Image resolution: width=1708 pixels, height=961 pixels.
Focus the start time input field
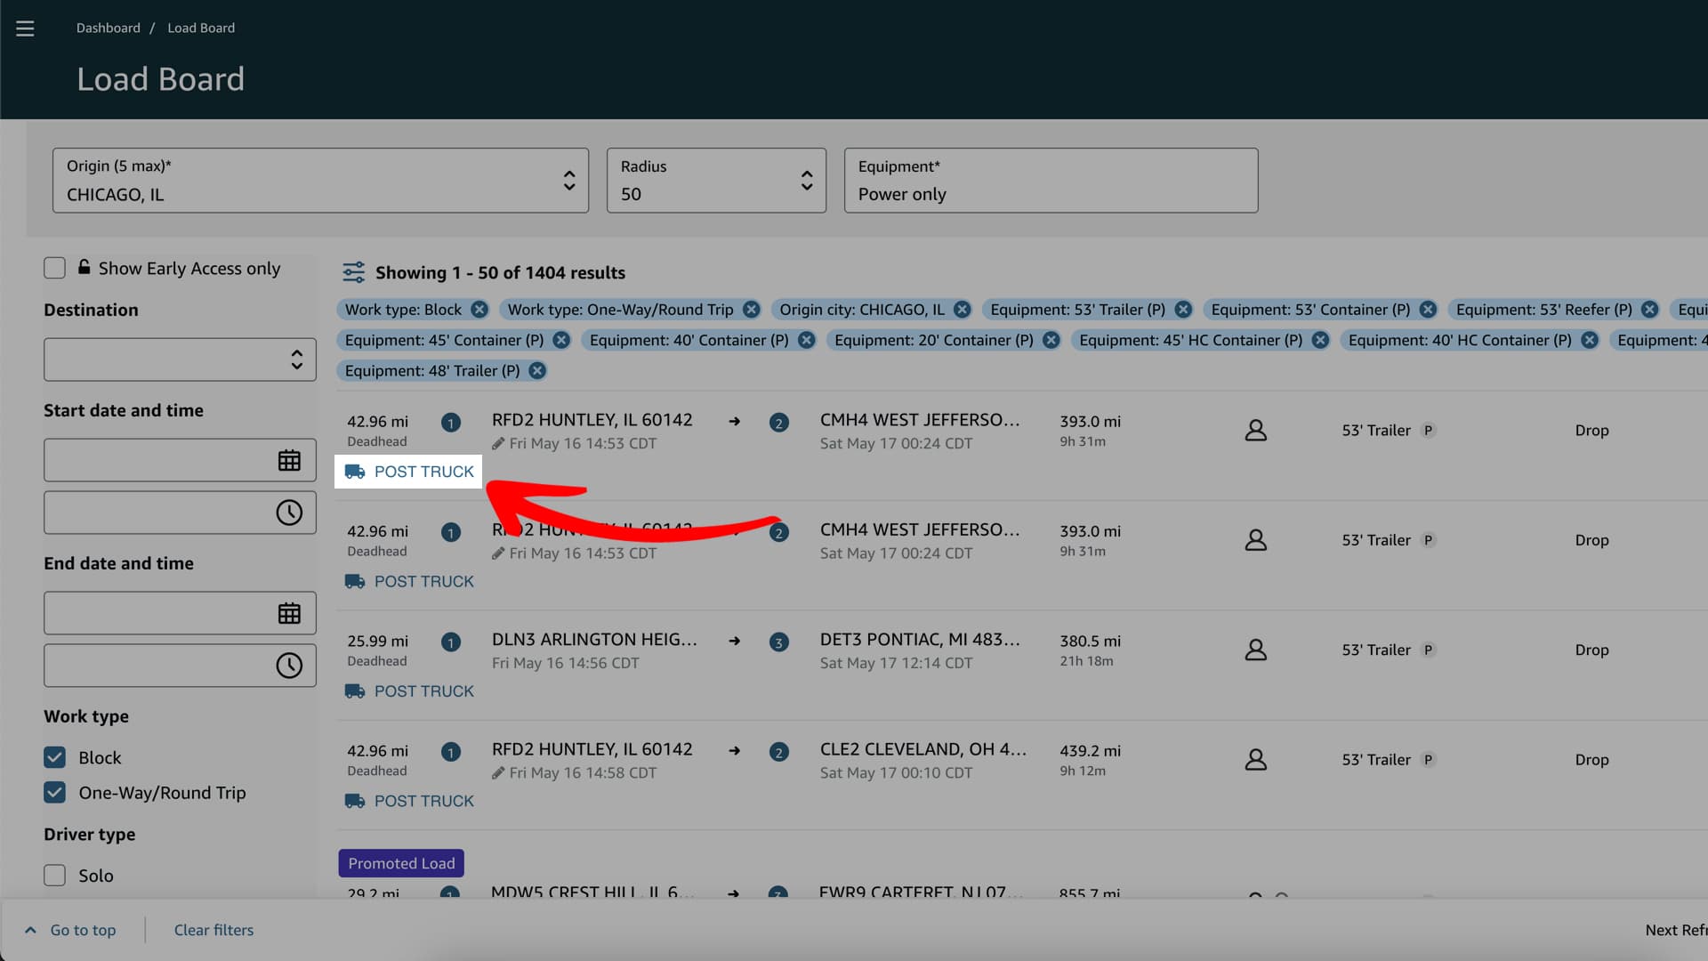(x=180, y=513)
